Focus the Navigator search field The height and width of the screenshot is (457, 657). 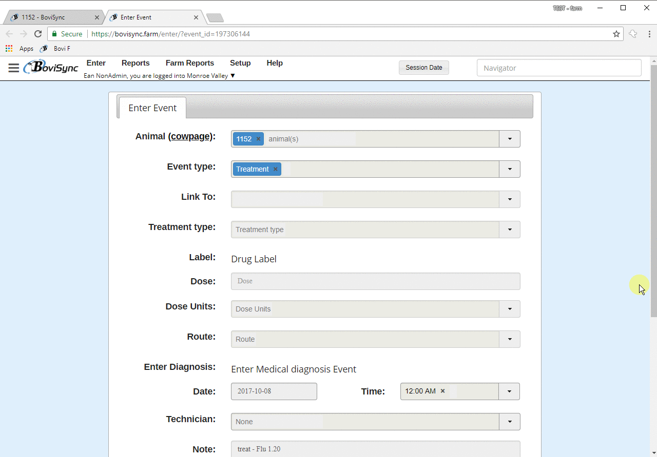pyautogui.click(x=559, y=68)
